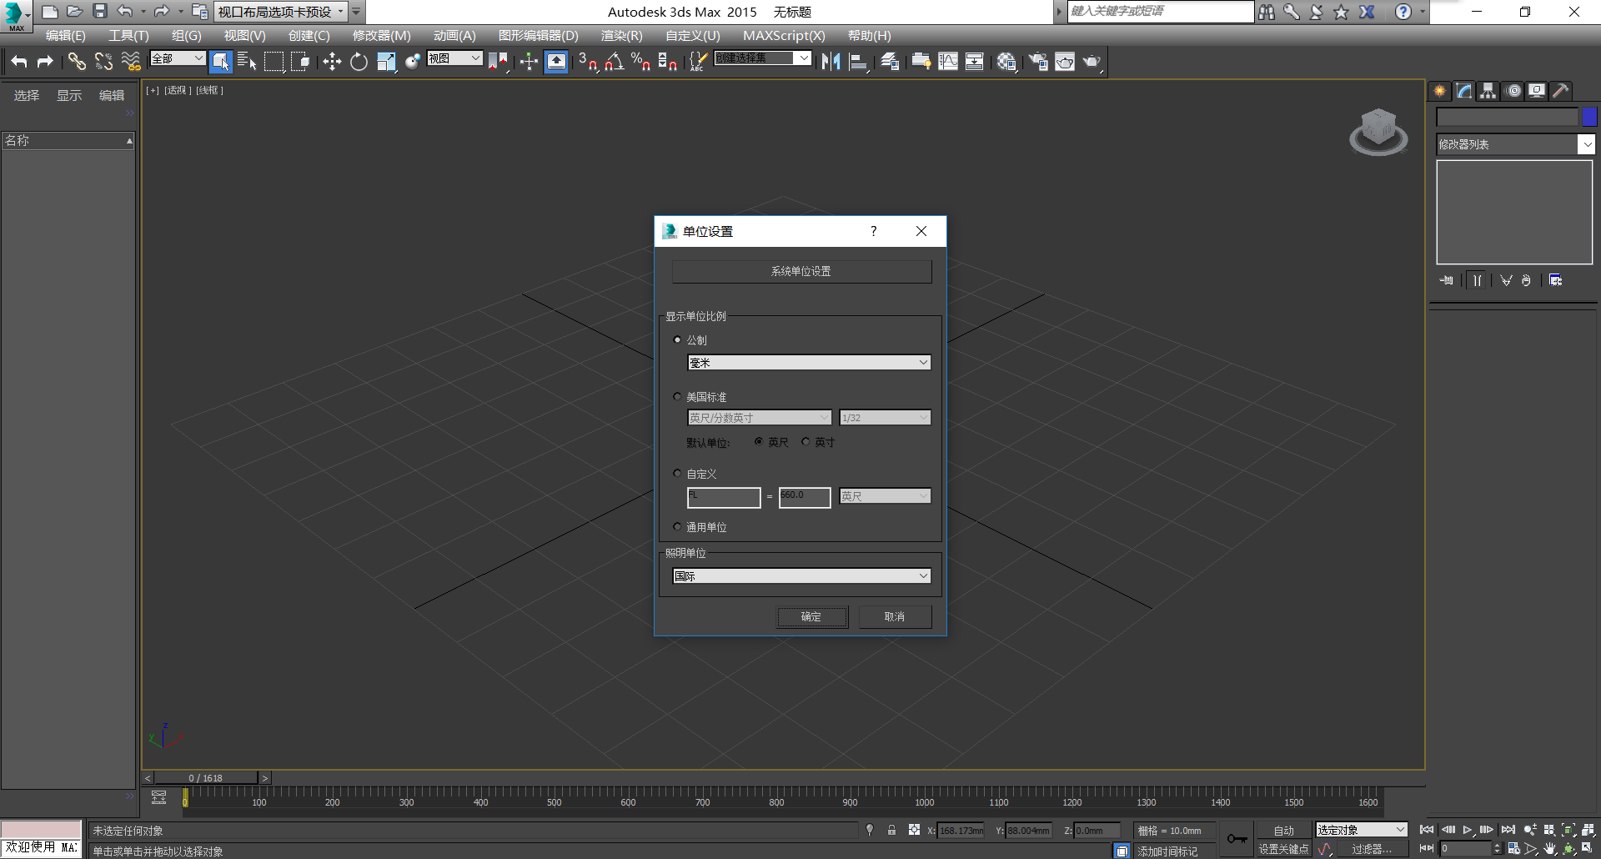Click the blue object color swatch
Screen dimensions: 1601x859
pos(1589,117)
